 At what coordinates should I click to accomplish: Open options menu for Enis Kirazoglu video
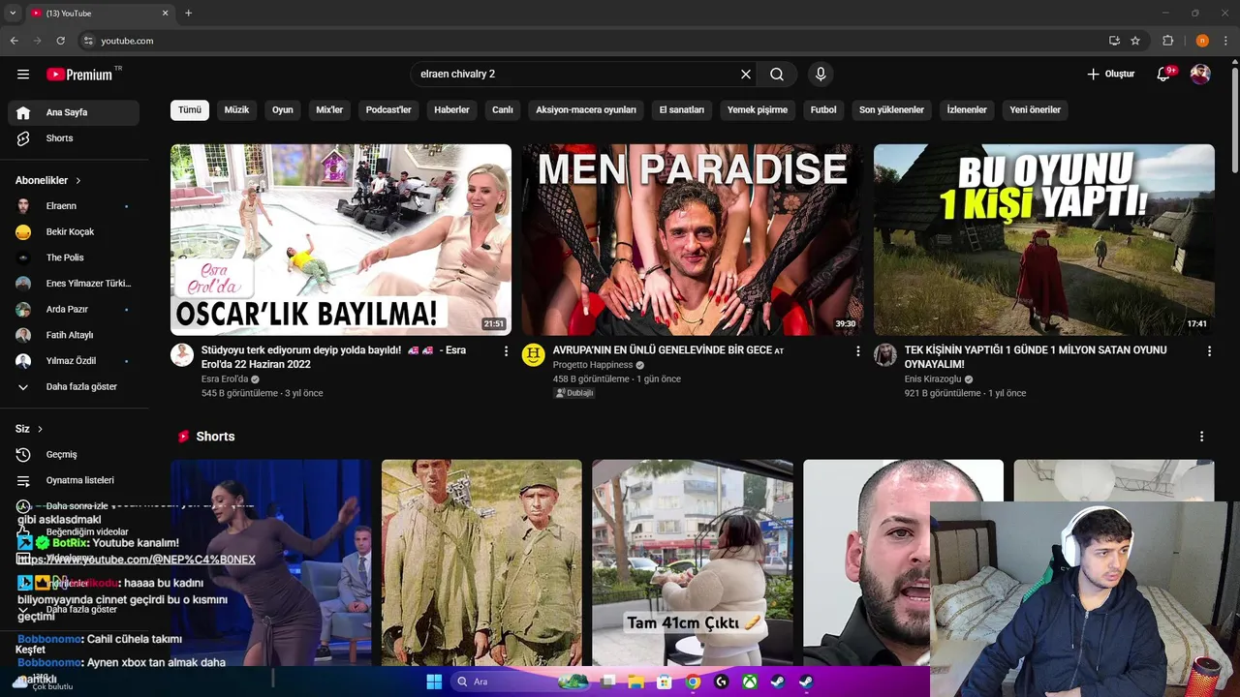[1209, 351]
